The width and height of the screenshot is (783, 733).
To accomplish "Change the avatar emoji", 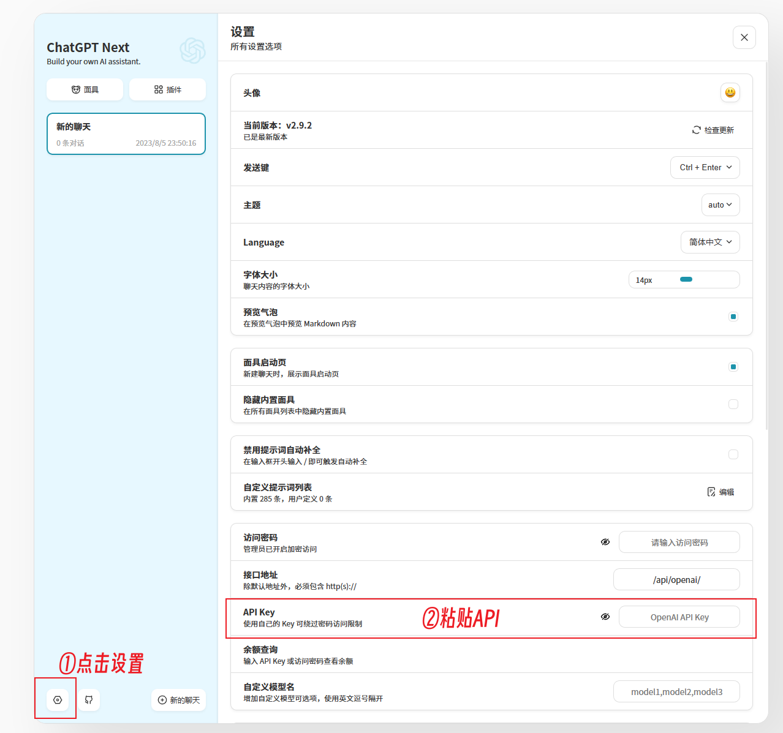I will point(730,92).
